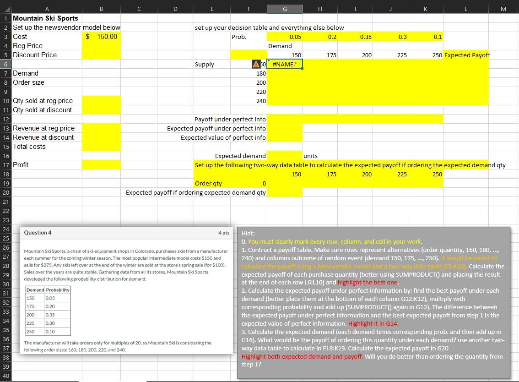The image size is (519, 382).
Task: Select the yellow Discount Price input cell
Action: (101, 55)
